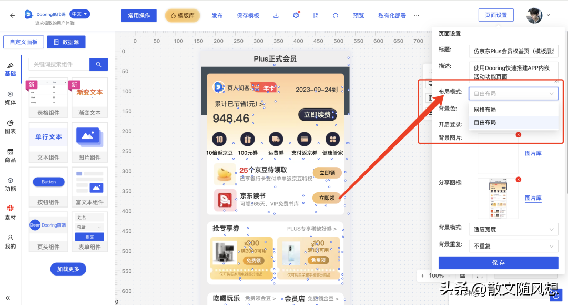
Task: Open the 模版库 template library
Action: click(182, 16)
